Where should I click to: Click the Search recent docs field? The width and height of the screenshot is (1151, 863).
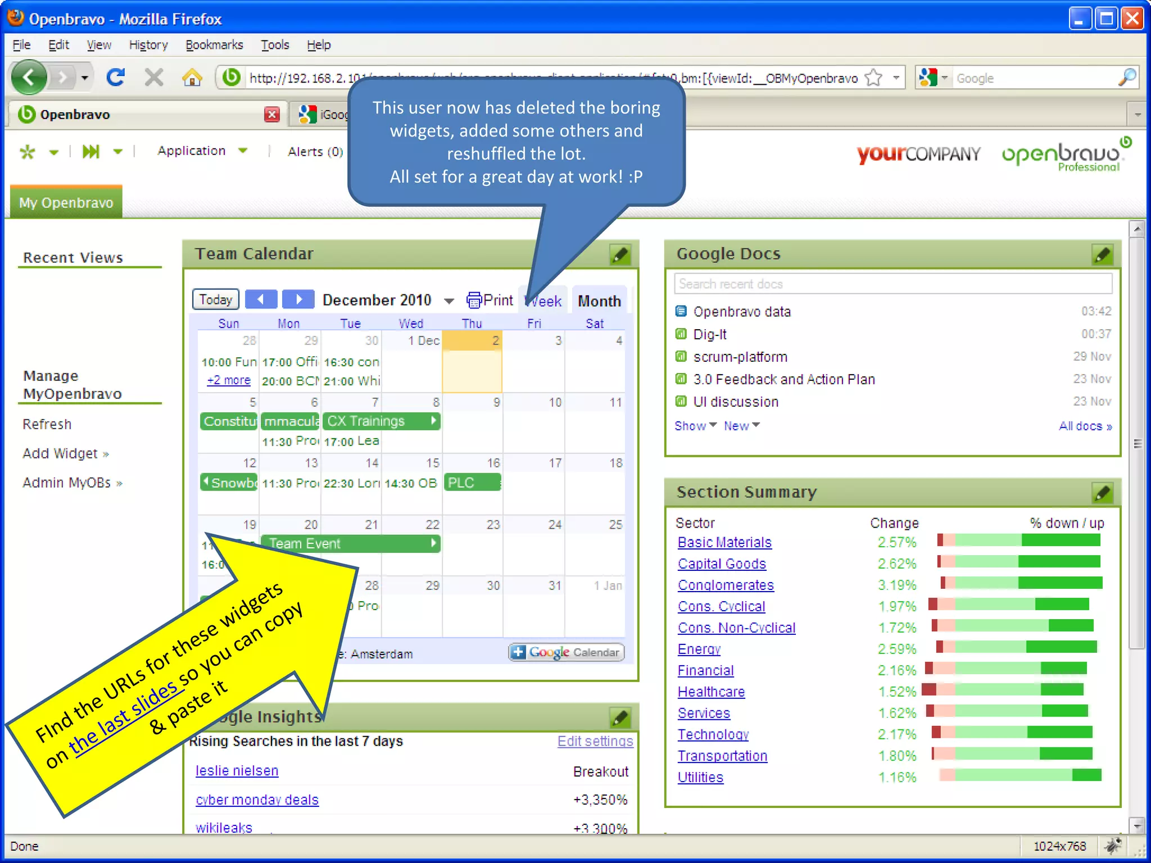tap(892, 284)
